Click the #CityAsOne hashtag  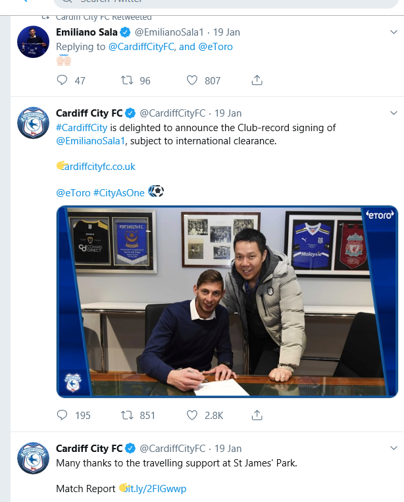coord(118,192)
